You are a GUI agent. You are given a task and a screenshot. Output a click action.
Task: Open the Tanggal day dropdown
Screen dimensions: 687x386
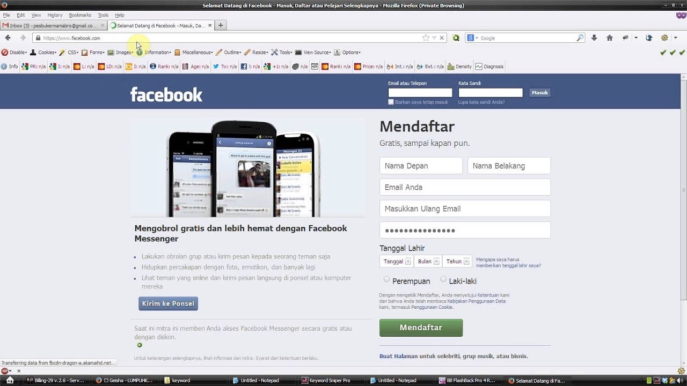pyautogui.click(x=396, y=261)
